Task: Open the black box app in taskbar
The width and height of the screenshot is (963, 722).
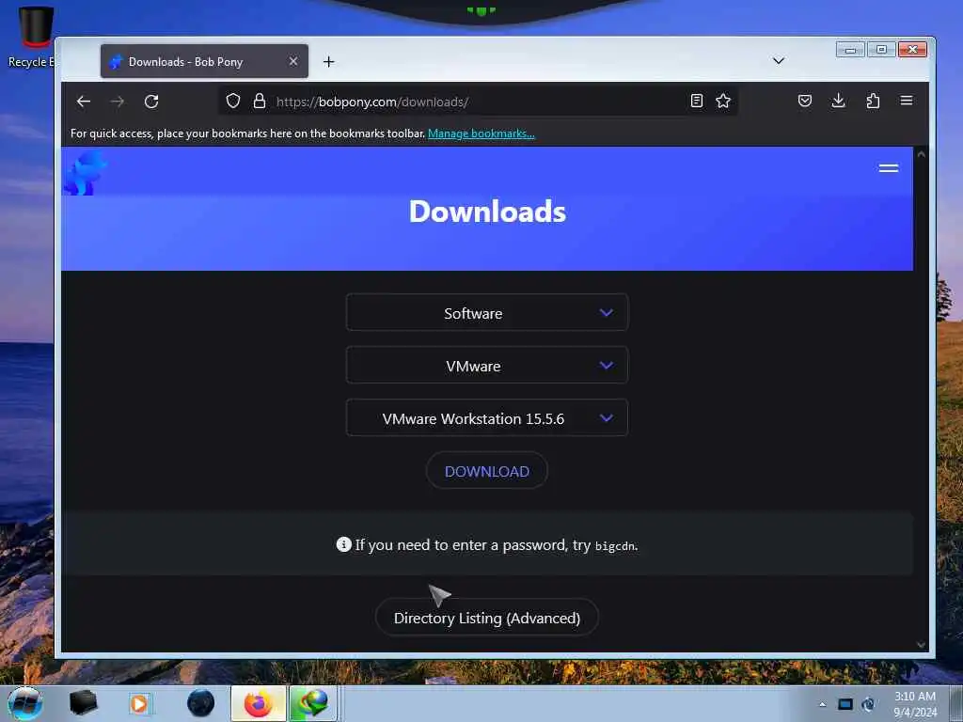Action: coord(83,703)
